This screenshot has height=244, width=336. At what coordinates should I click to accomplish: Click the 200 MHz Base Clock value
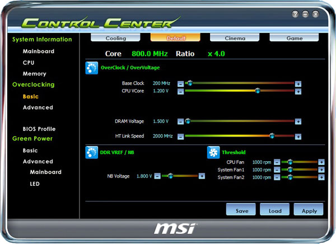[x=162, y=83]
